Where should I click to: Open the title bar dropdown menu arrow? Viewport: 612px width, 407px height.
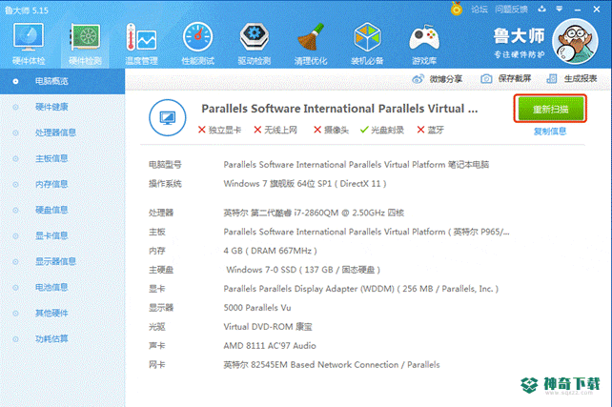click(560, 9)
